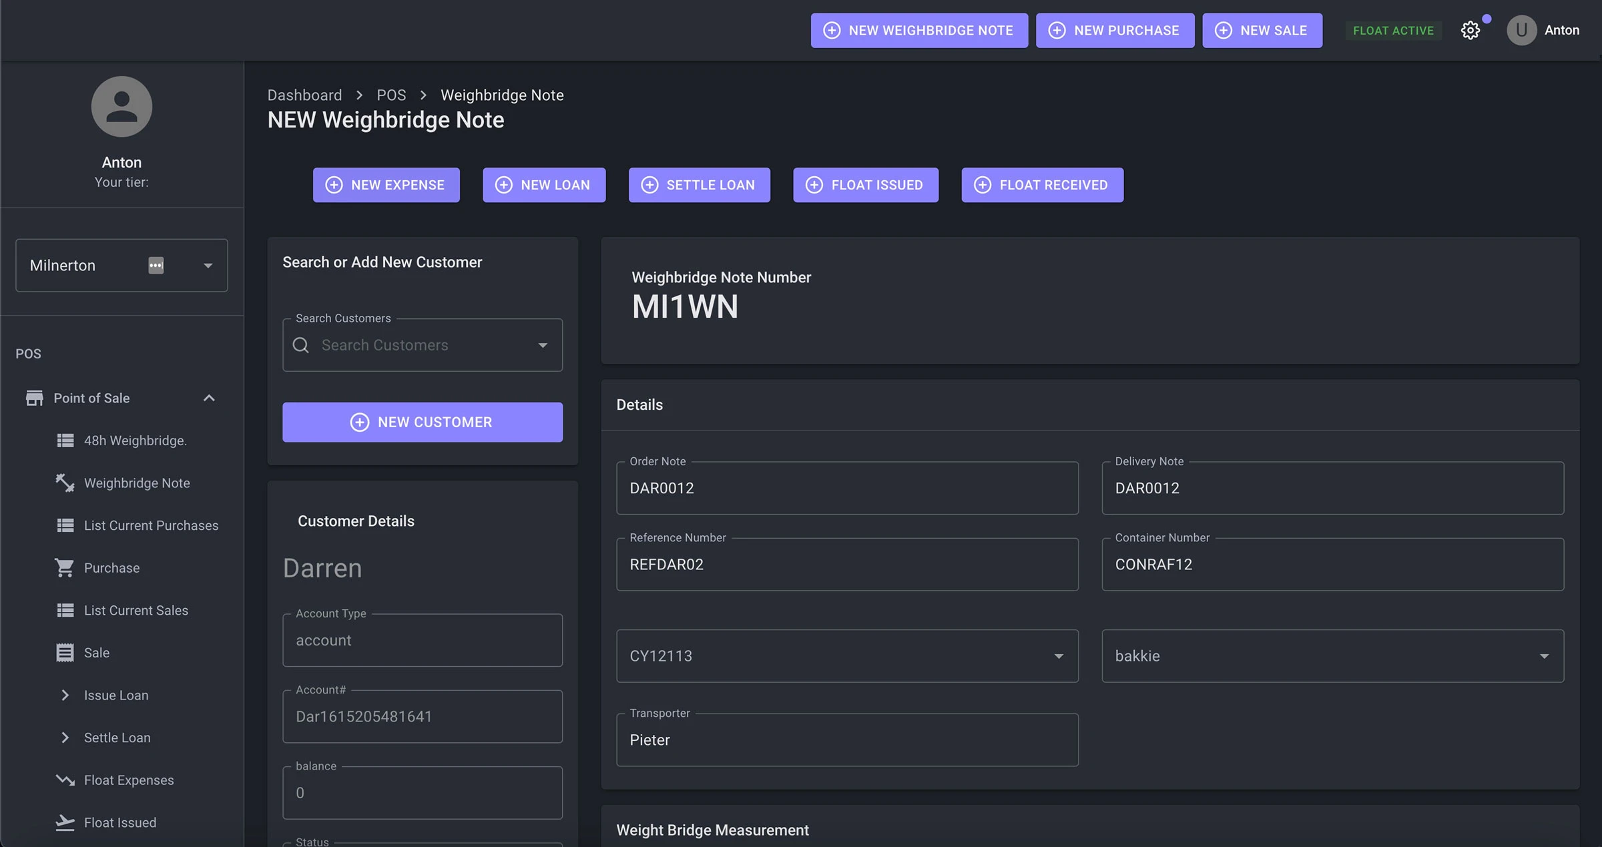Open the Milnerton branch dropdown
Screen dimensions: 1602x847
click(x=208, y=265)
